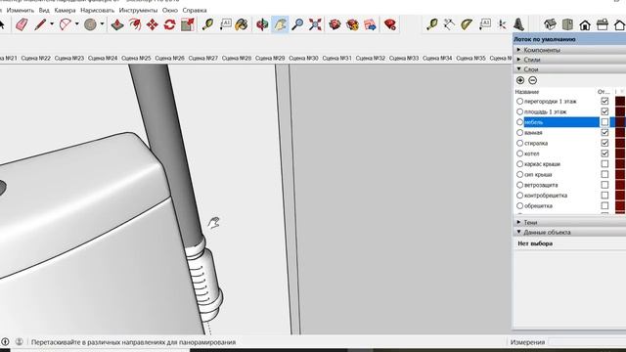Switch to Top view icon
626x352 pixels.
click(x=567, y=24)
